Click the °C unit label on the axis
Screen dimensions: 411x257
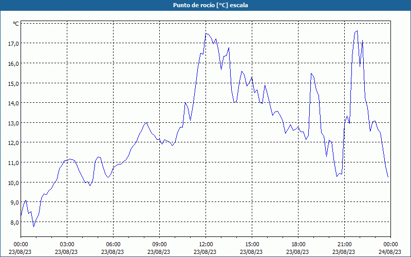coord(16,24)
